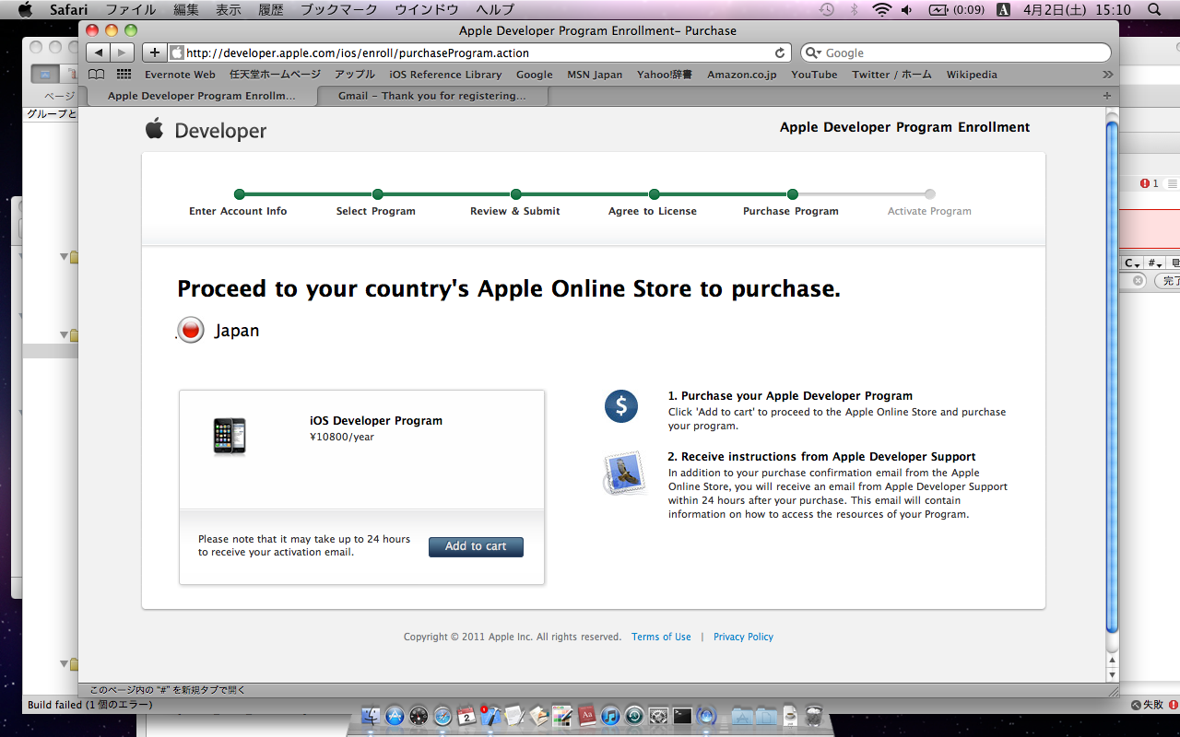Screen dimensions: 1180x737
Task: Open the ウインドウ menu
Action: coord(427,9)
